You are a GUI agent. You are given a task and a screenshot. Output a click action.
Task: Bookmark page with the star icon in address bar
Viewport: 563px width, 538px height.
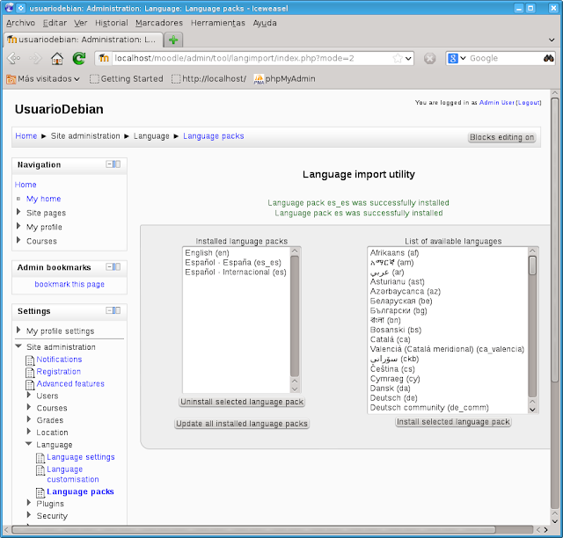398,58
